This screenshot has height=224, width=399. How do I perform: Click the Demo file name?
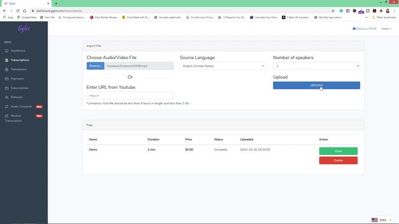[93, 149]
